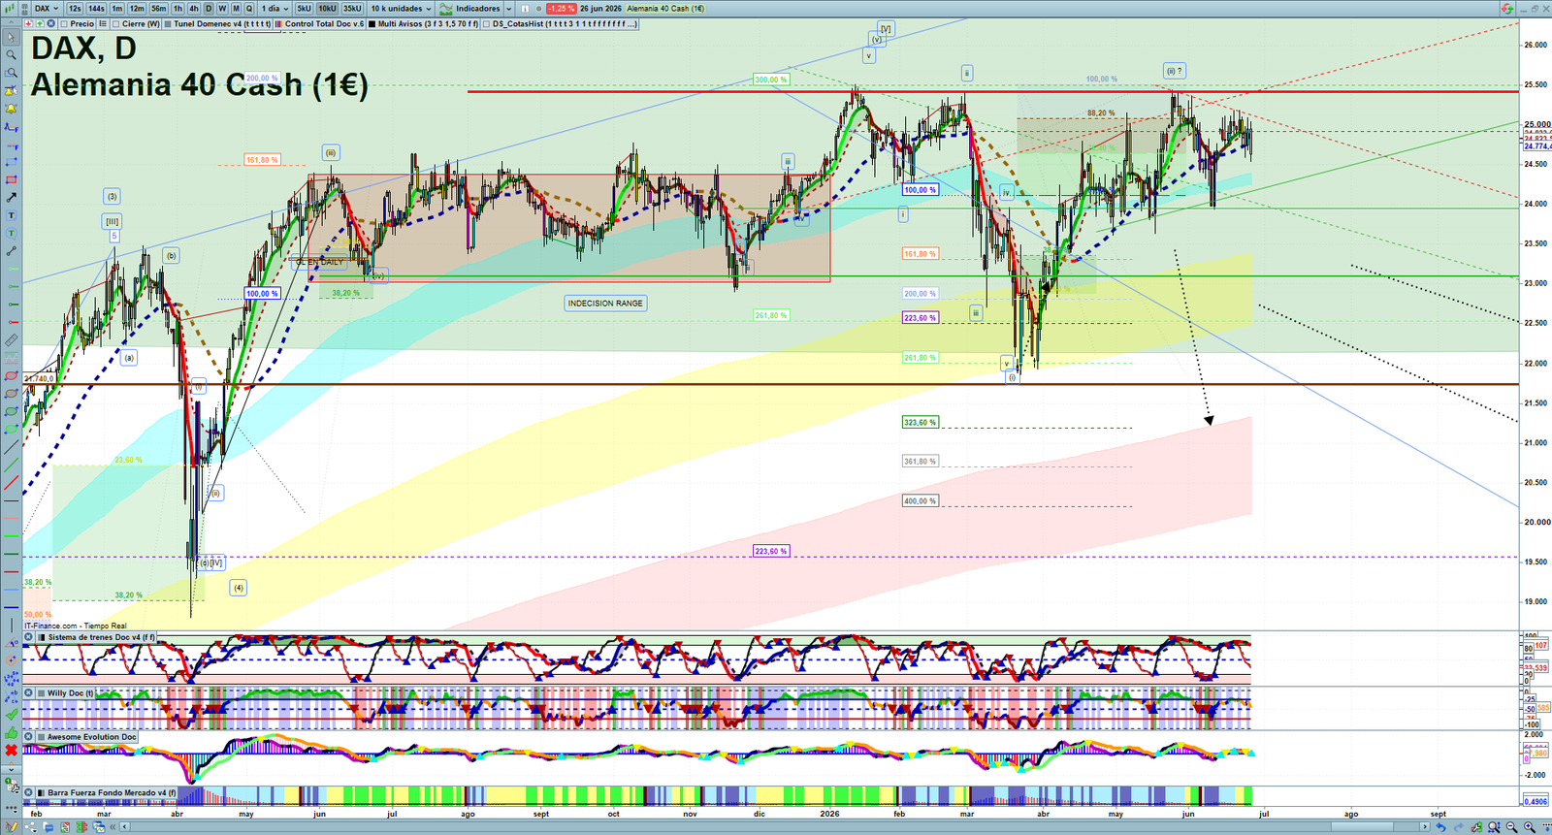The height and width of the screenshot is (835, 1552).
Task: Toggle the DS_CotasHist indicator checkbox
Action: pyautogui.click(x=486, y=23)
